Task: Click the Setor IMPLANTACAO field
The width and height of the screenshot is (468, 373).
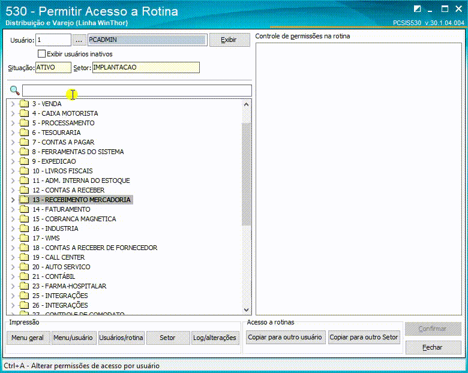Action: pyautogui.click(x=146, y=67)
